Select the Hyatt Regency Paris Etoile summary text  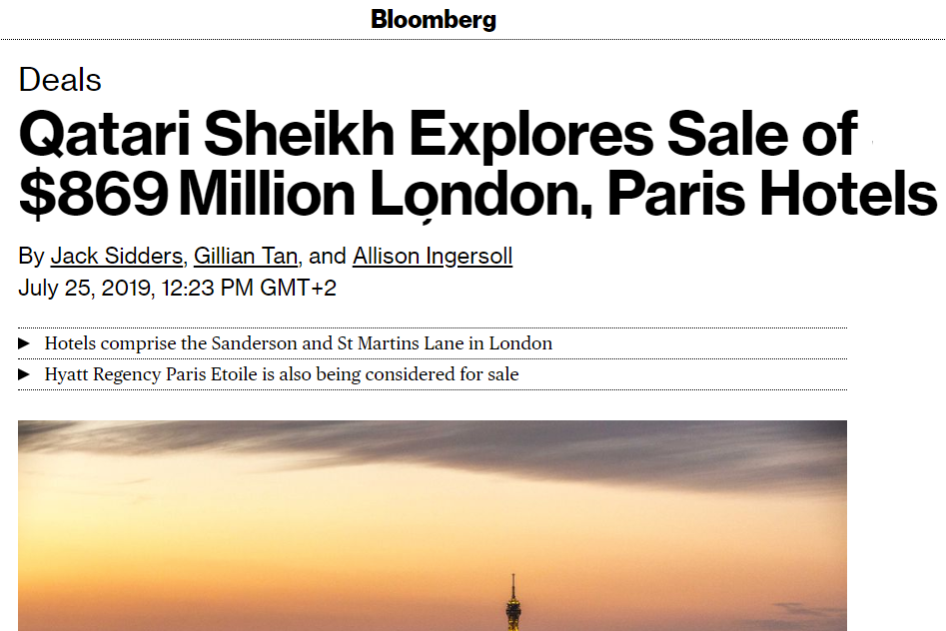pos(282,374)
